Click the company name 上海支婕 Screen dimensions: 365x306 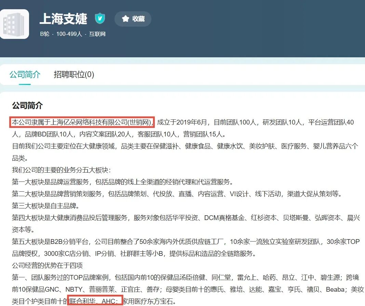[64, 18]
